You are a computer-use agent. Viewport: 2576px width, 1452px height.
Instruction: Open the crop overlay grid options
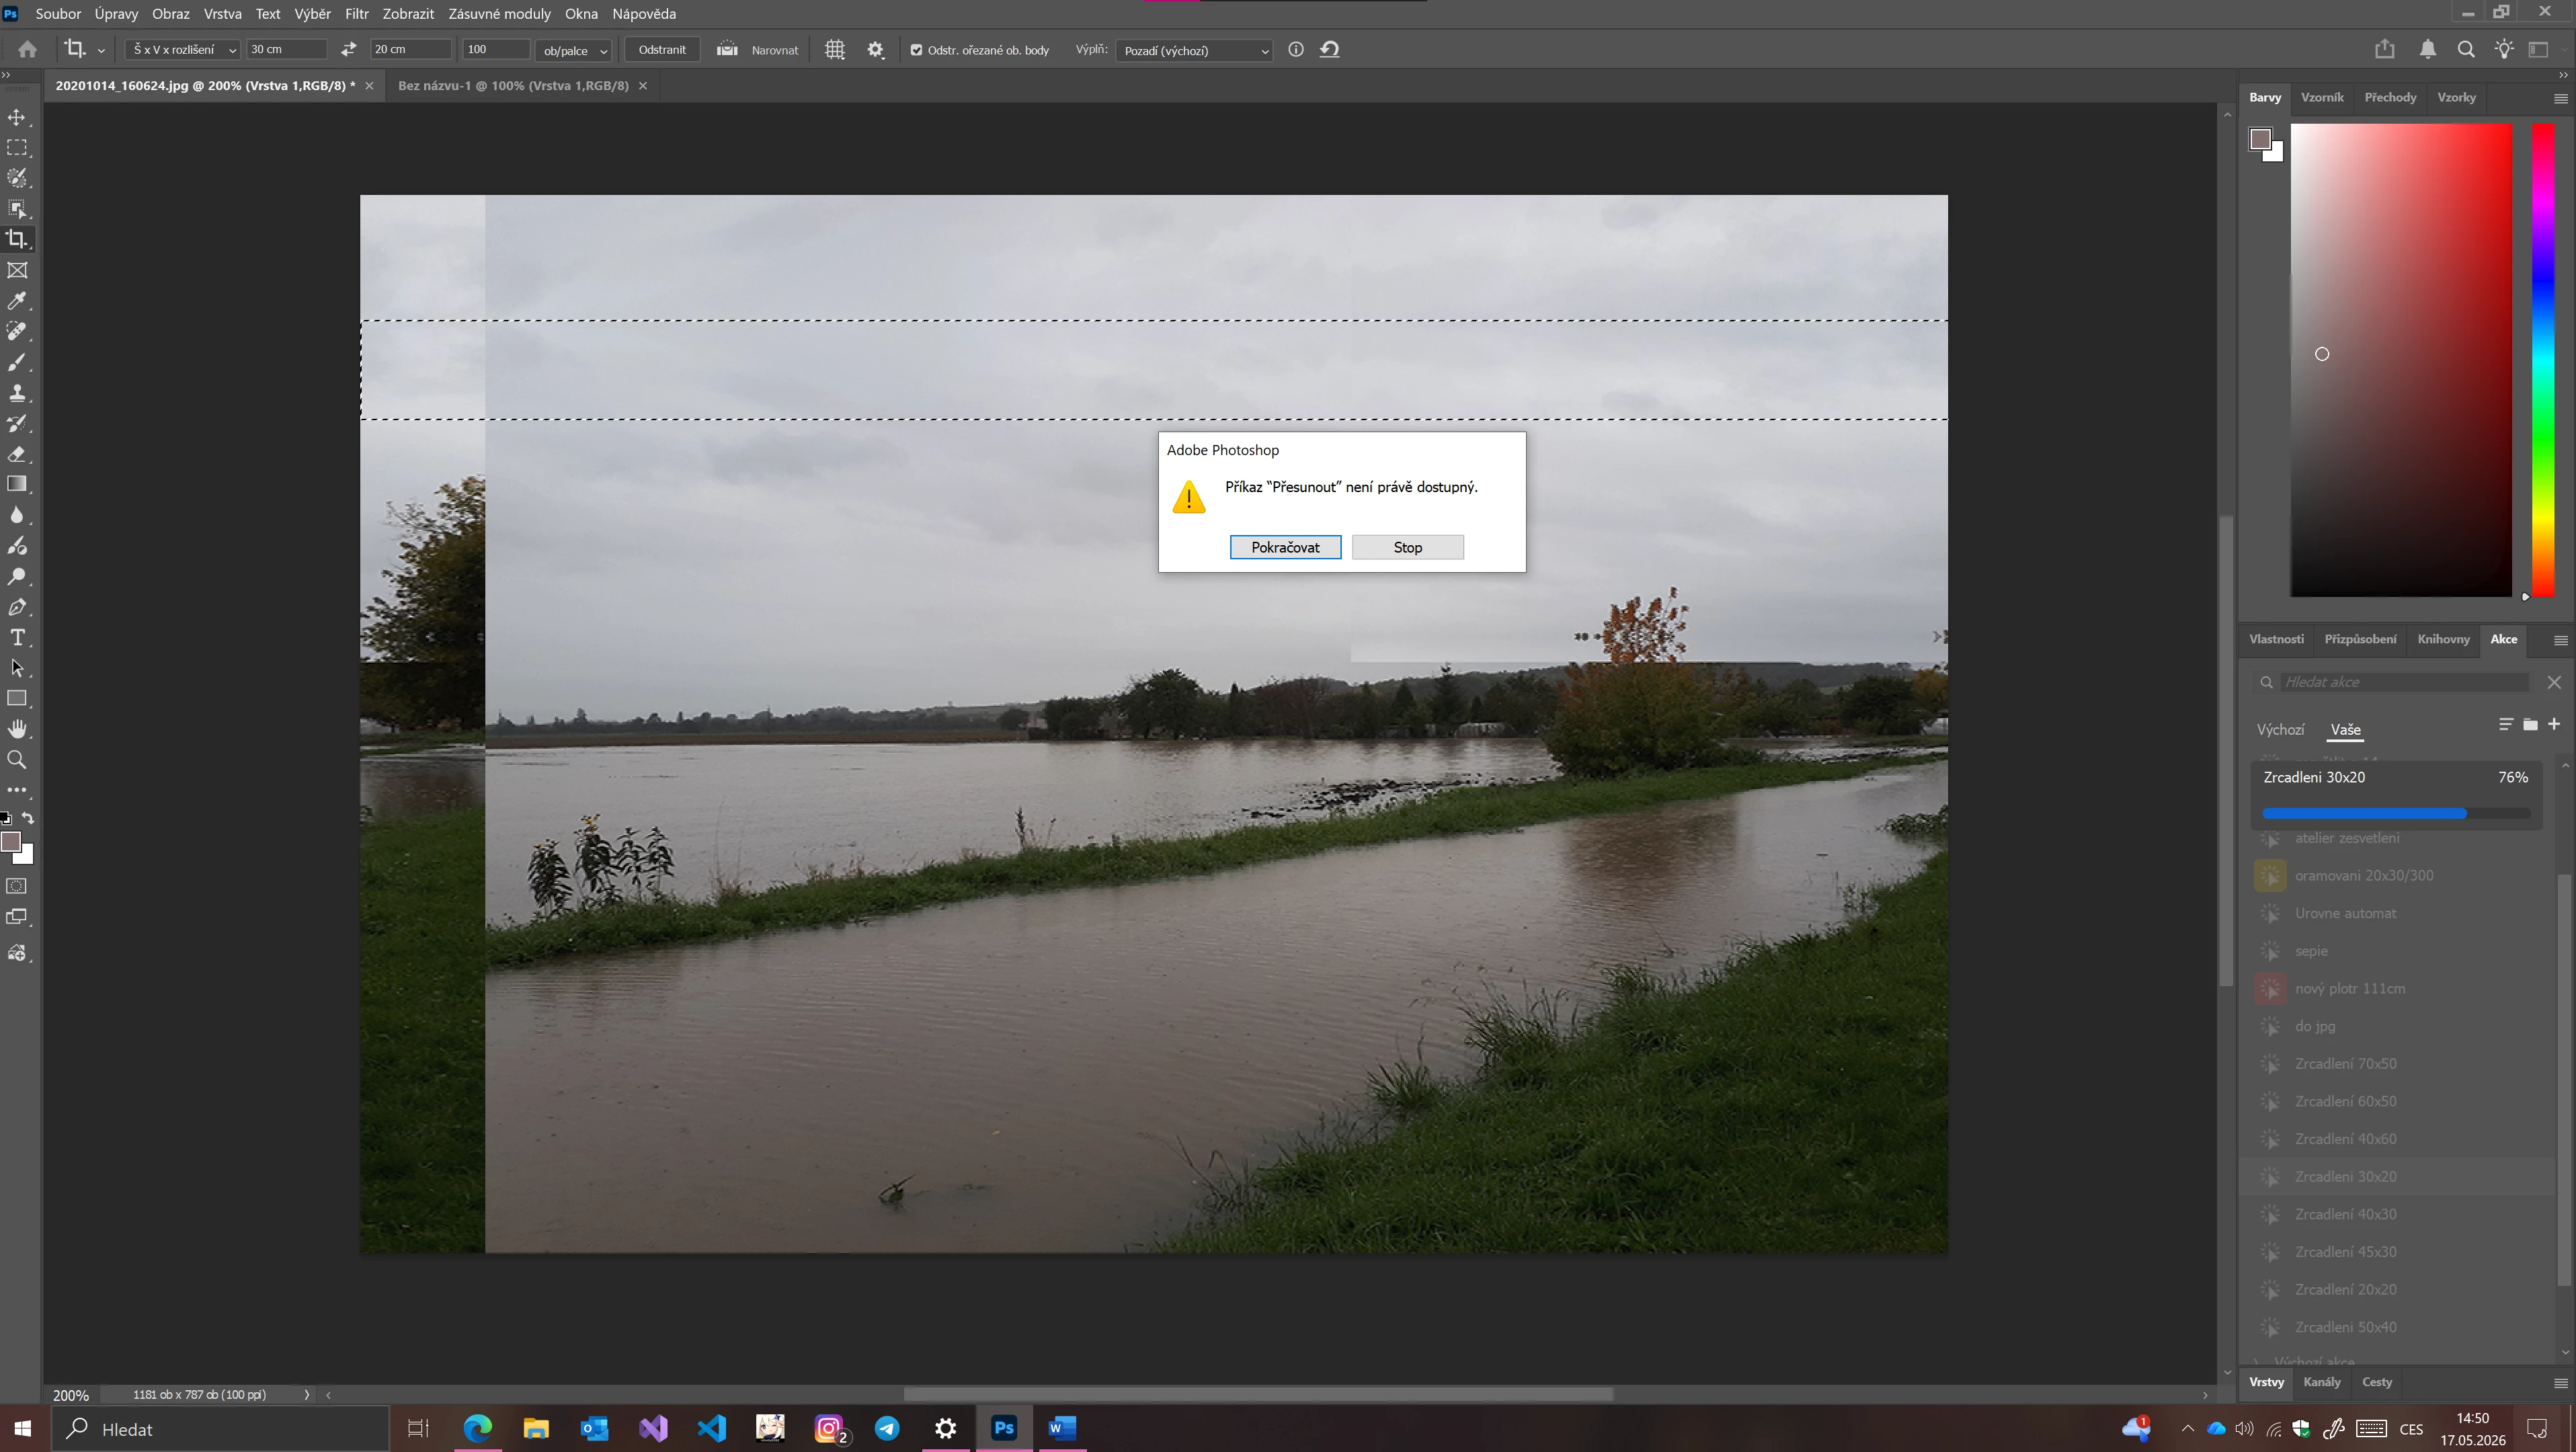coord(835,49)
